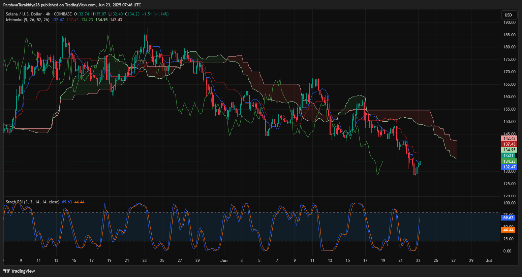Click the 190.00 level on the price scale

[x=509, y=23]
